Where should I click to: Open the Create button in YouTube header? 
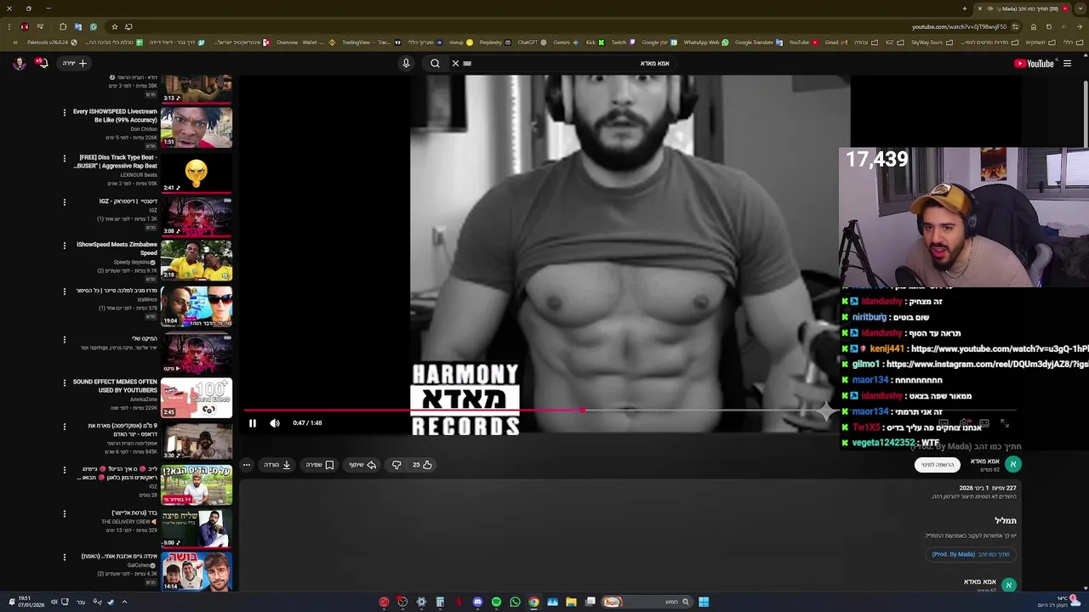75,63
